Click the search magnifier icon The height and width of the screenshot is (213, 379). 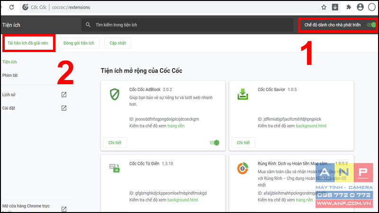(x=88, y=25)
